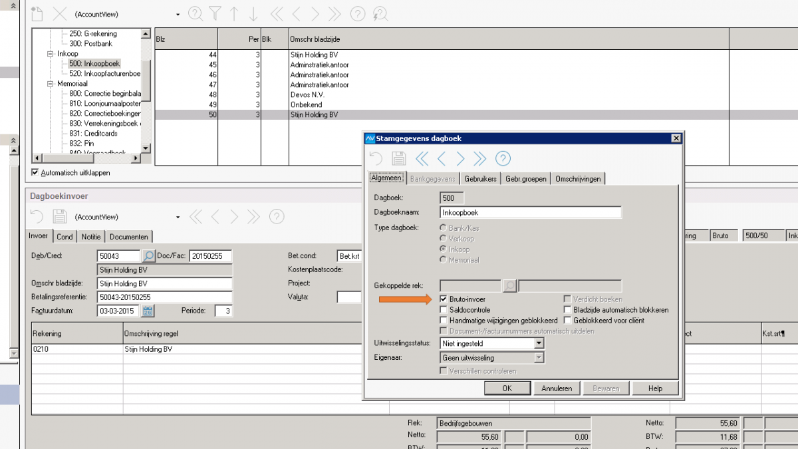
Task: Go to next record in Stamgegevens dialog
Action: pos(461,158)
